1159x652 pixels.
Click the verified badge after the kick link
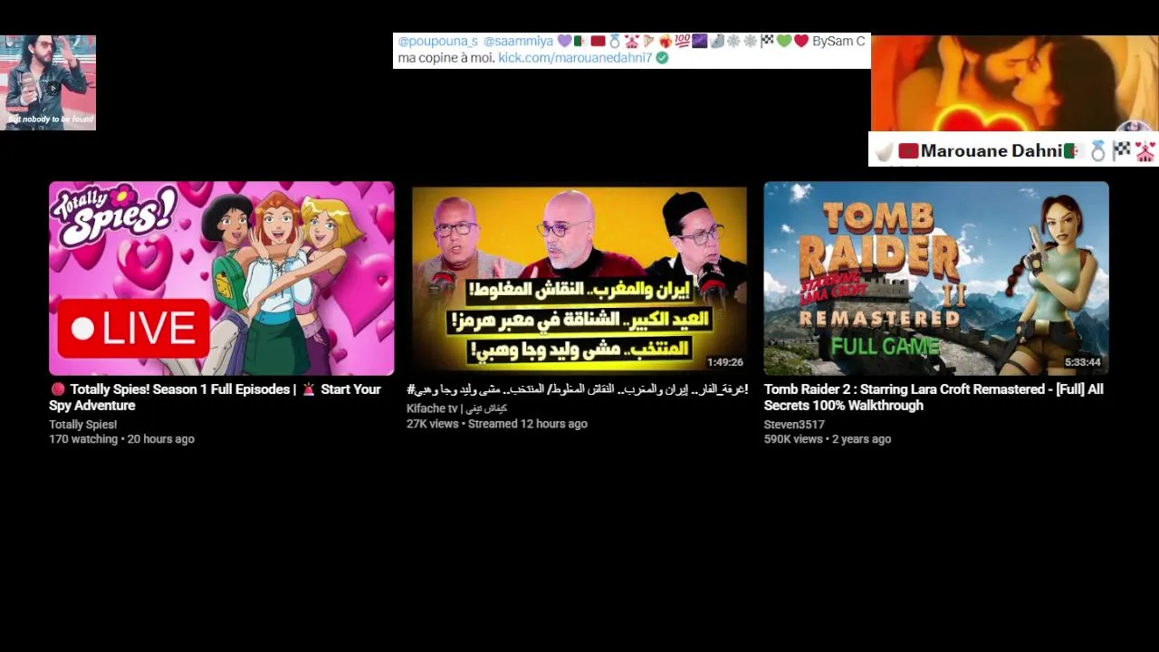point(663,58)
